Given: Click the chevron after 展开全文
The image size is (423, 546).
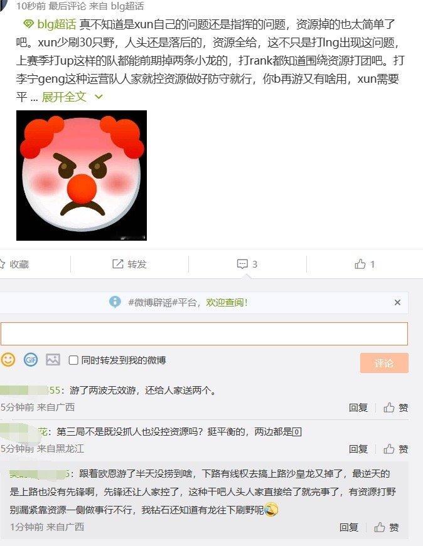Looking at the screenshot, I should (x=99, y=97).
